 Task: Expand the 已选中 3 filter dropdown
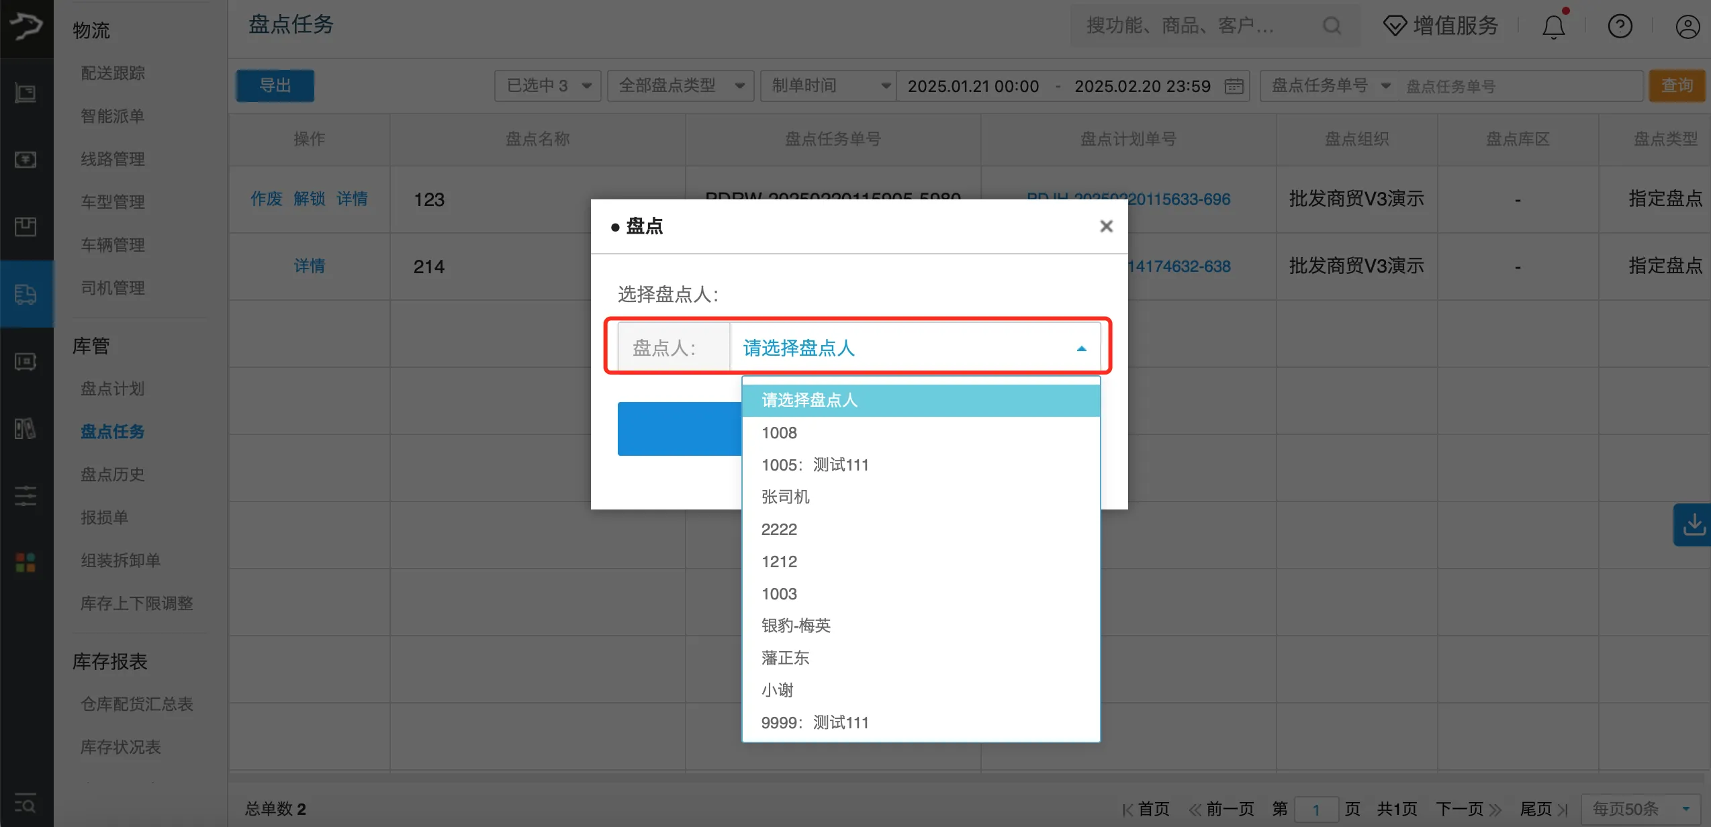click(547, 85)
